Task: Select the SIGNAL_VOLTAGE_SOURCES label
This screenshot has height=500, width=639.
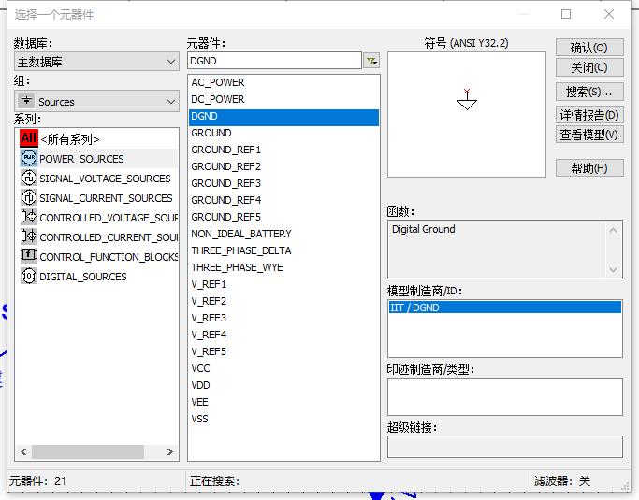Action: pos(105,179)
